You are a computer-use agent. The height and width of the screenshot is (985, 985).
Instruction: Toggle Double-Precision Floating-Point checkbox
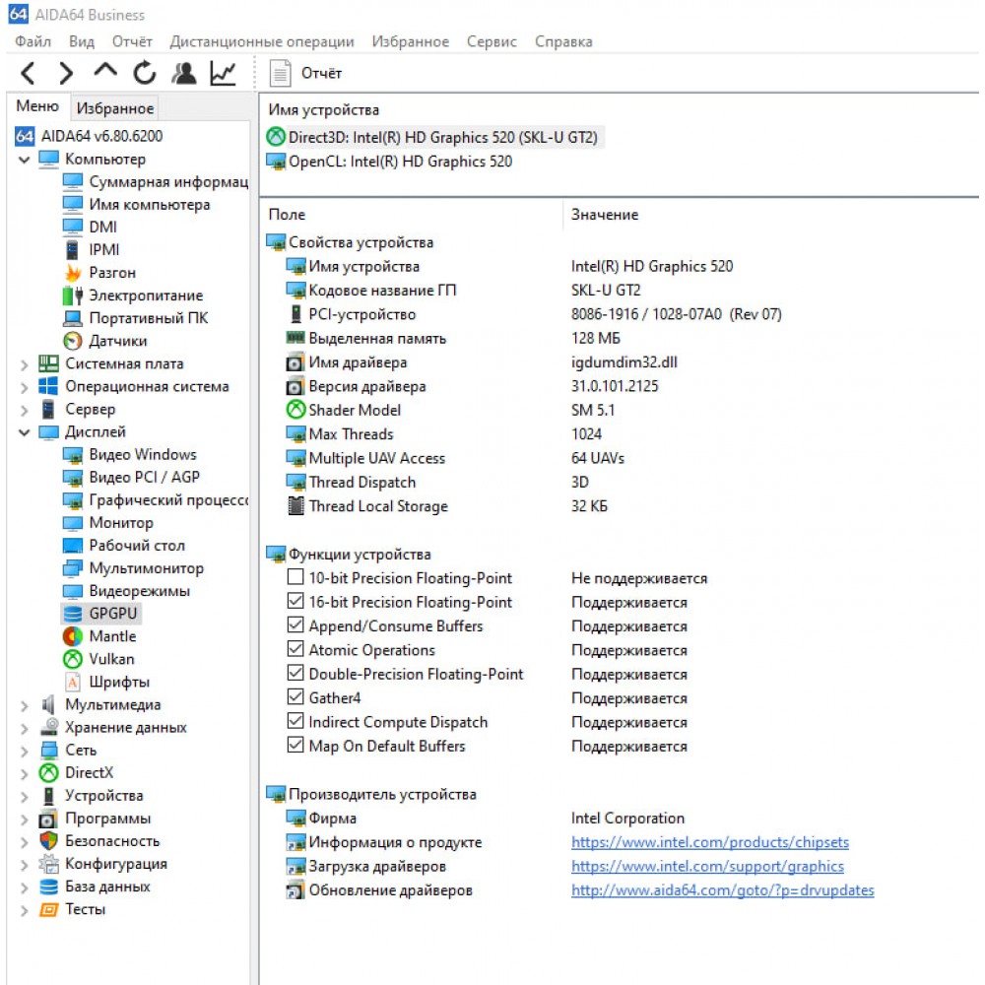point(295,673)
